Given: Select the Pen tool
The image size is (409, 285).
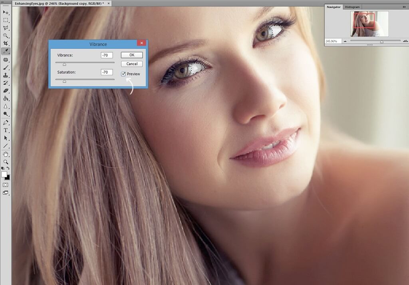Looking at the screenshot, I should click(6, 123).
